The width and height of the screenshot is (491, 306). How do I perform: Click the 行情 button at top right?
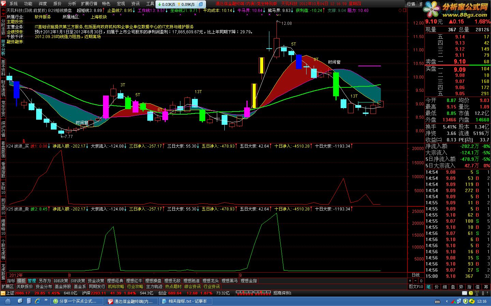[411, 4]
